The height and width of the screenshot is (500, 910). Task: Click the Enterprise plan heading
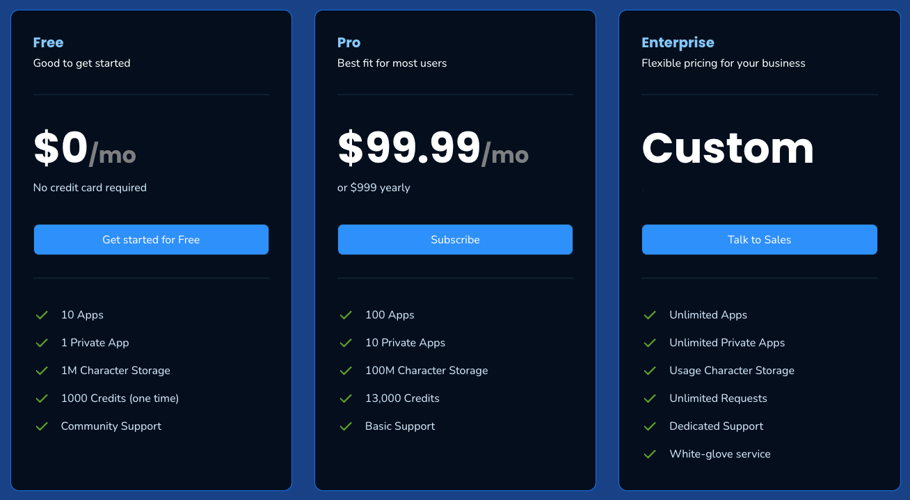[678, 42]
